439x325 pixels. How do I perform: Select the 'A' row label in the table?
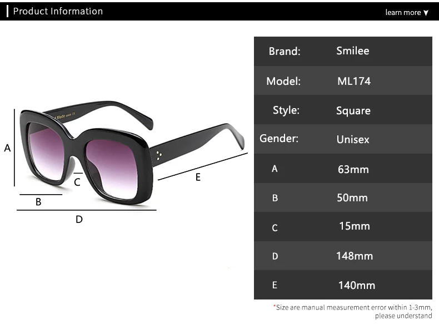point(275,169)
